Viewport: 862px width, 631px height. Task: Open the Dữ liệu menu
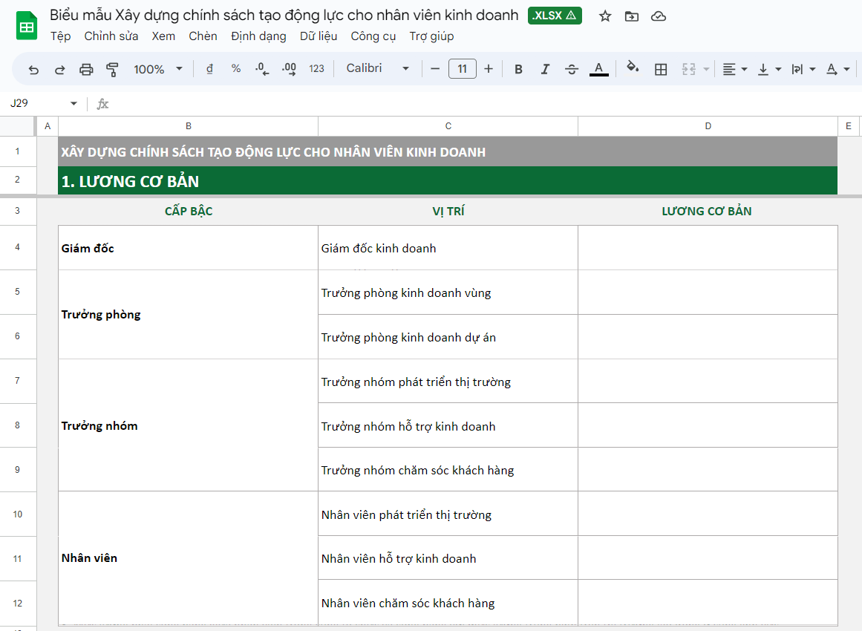click(319, 36)
